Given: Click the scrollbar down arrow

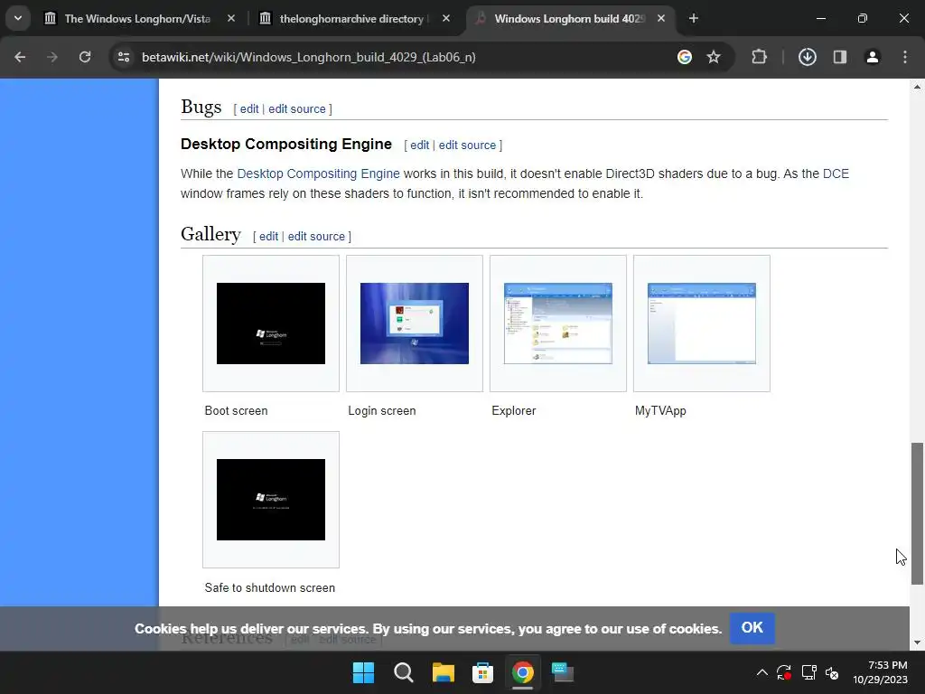Looking at the screenshot, I should [917, 642].
